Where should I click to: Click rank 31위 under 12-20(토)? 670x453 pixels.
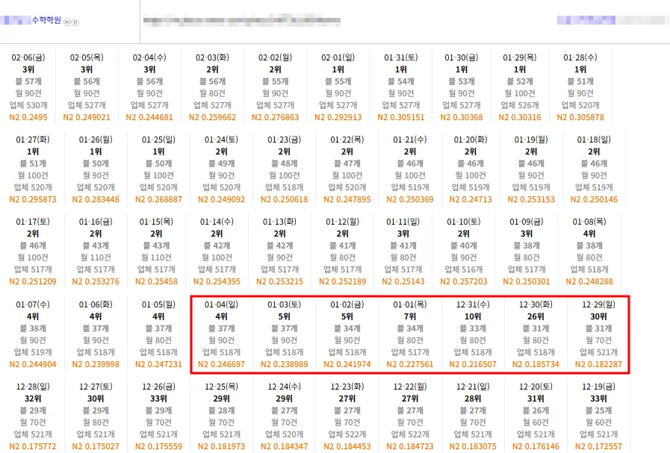[x=536, y=399]
